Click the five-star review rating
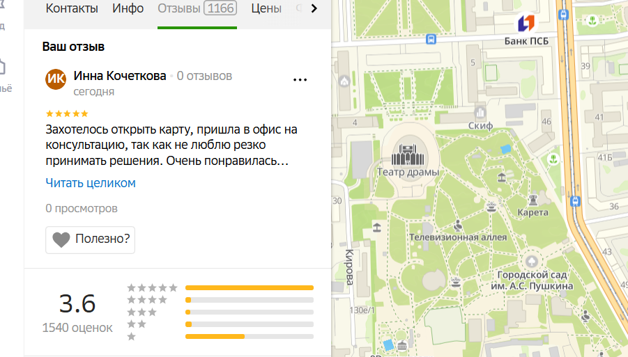Viewport: 628px width, 357px height. (67, 114)
